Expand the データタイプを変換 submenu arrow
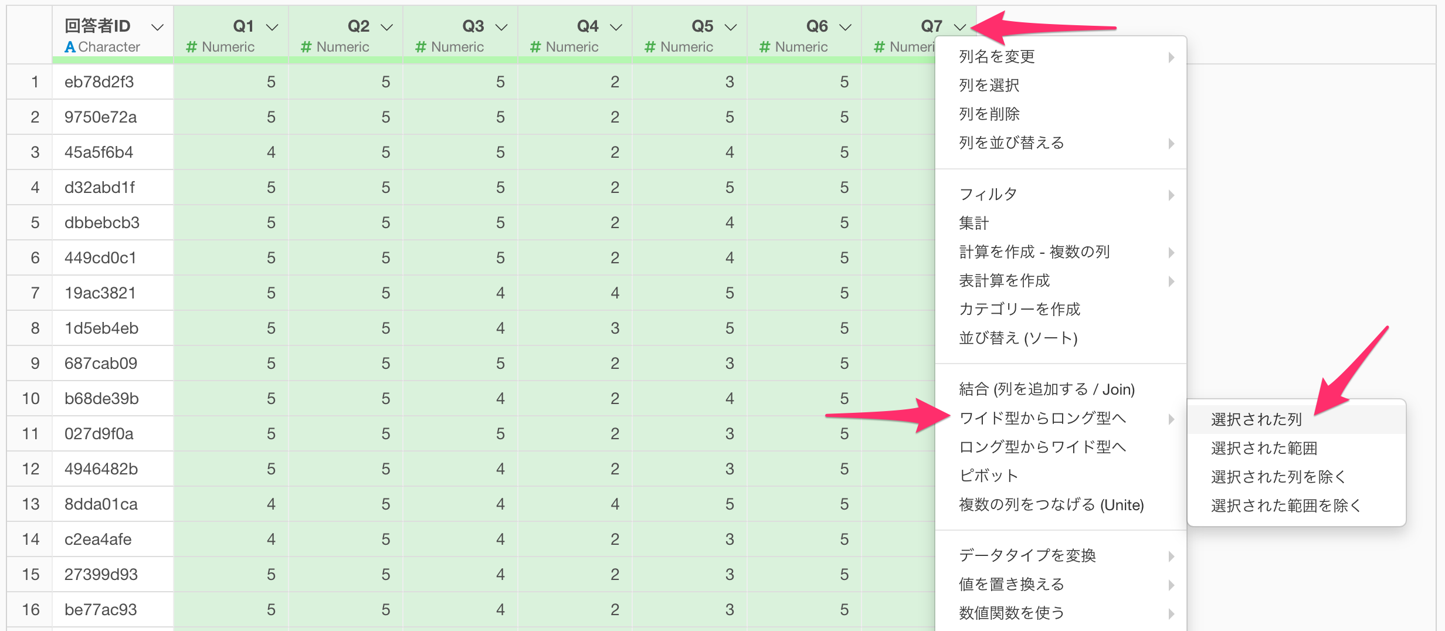 coord(1171,556)
